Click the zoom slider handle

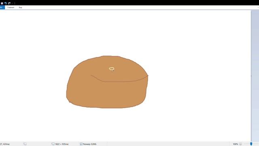[x=251, y=144]
